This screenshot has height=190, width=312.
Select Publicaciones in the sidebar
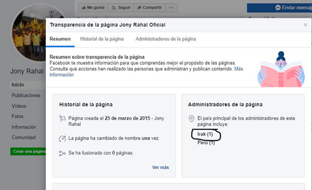point(26,95)
